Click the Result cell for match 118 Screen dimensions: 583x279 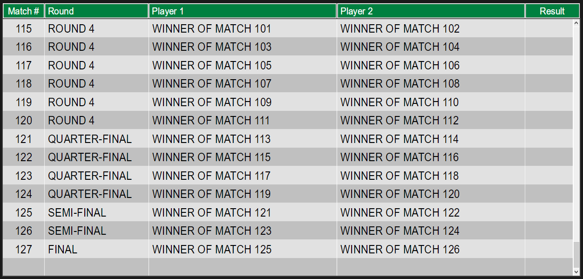549,84
